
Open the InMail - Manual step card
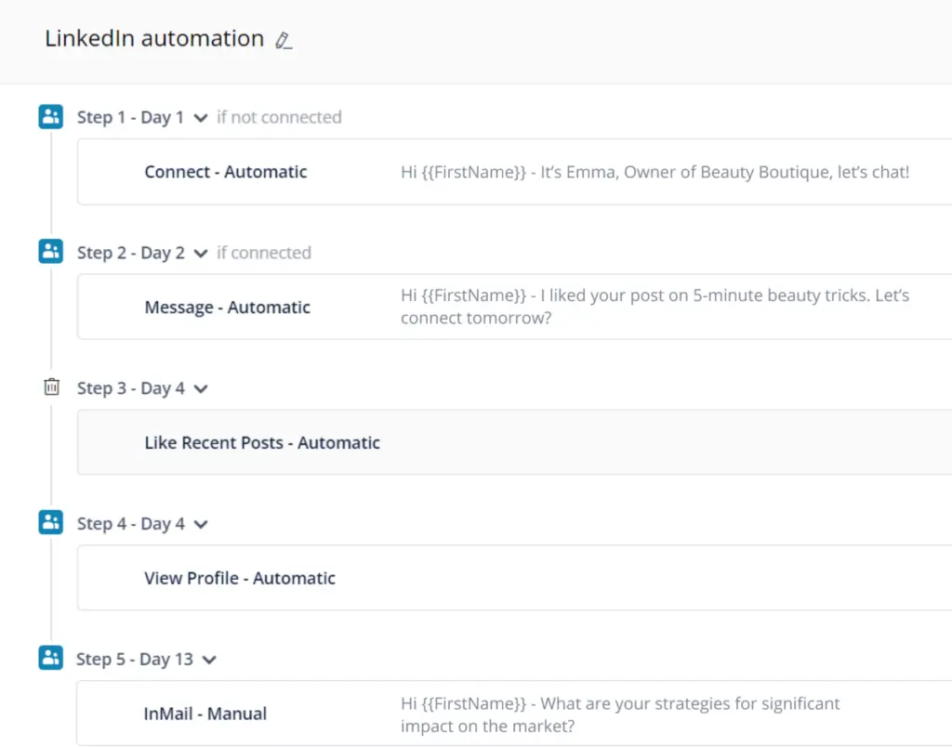click(205, 714)
